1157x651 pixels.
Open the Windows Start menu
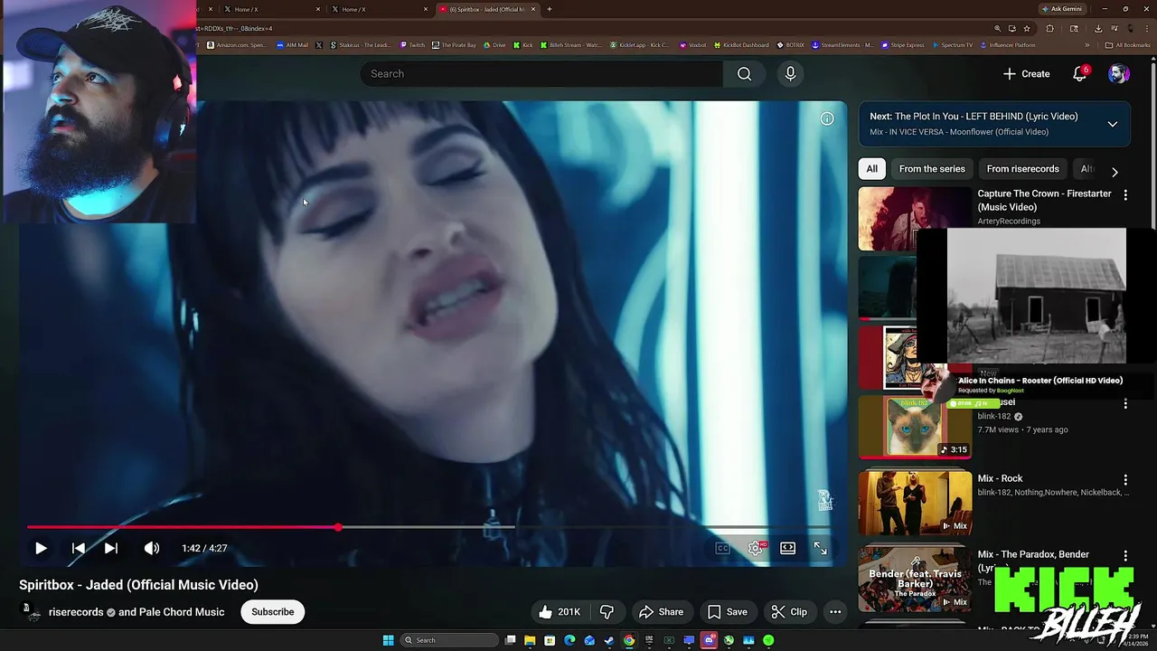click(x=388, y=640)
